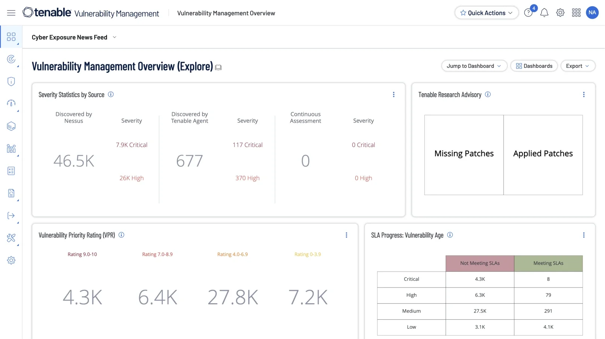Open the notifications bell
605x339 pixels.
544,13
